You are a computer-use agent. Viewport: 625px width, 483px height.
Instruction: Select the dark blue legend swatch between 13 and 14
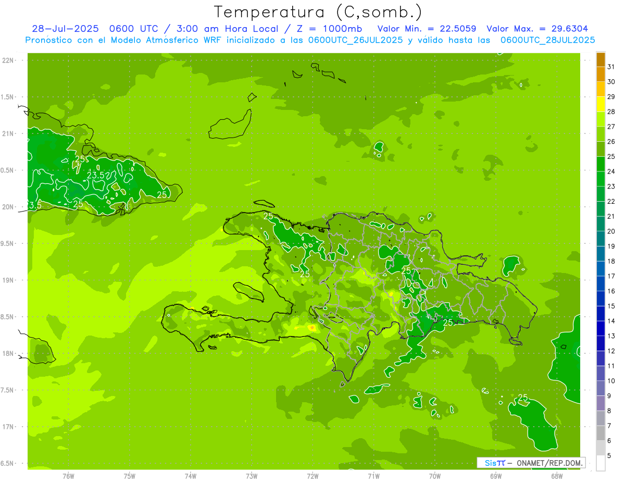[601, 329]
